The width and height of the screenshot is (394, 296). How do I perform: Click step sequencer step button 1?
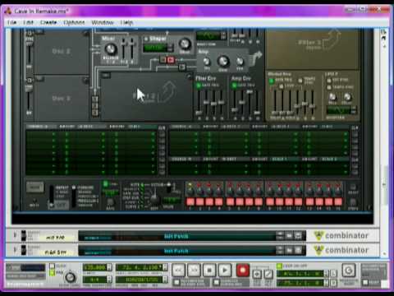(190, 202)
